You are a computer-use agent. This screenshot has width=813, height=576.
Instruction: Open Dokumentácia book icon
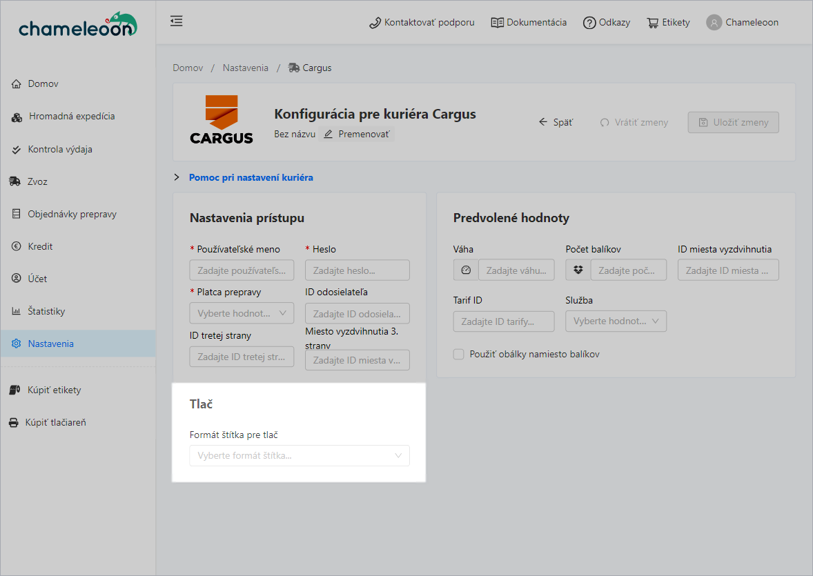click(497, 23)
